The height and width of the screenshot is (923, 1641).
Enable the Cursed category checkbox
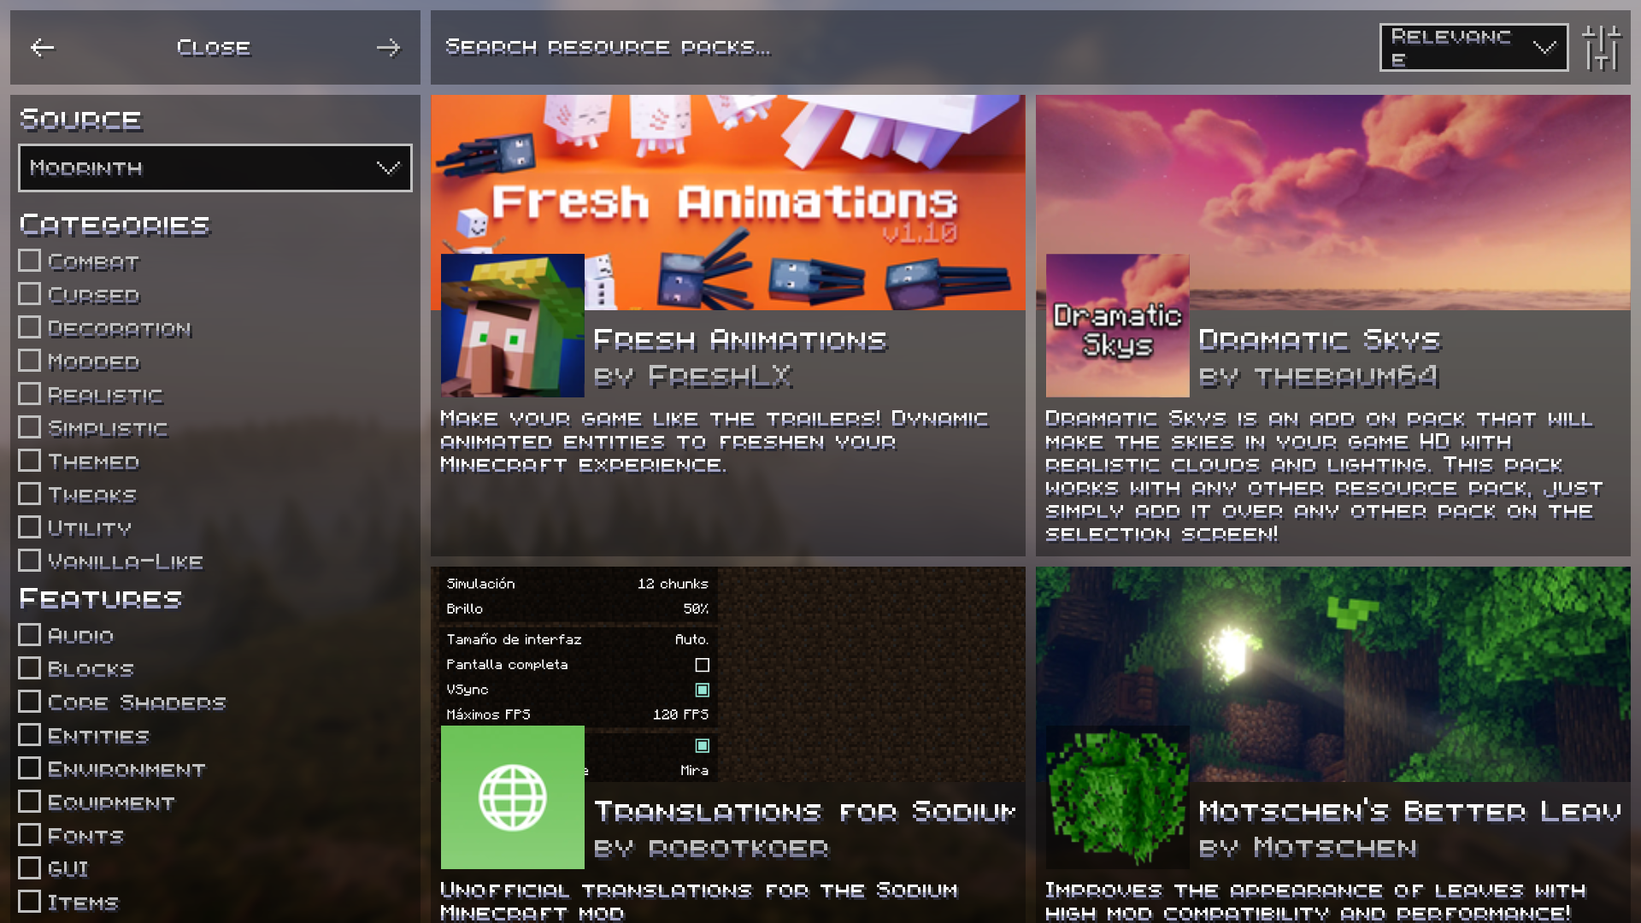(x=30, y=294)
